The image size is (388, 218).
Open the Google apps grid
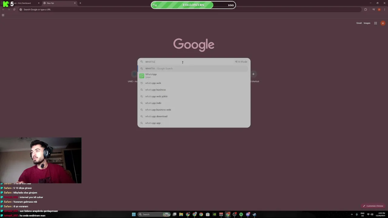(x=375, y=23)
